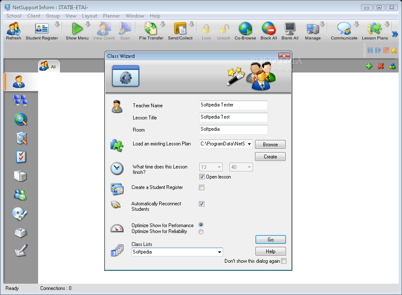This screenshot has height=295, width=402.
Task: Open the Student Register tool
Action: 42,31
